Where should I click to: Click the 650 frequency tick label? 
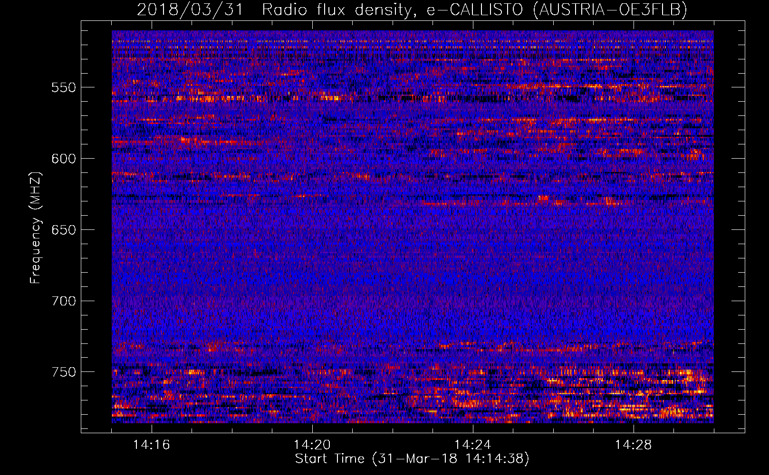point(64,230)
